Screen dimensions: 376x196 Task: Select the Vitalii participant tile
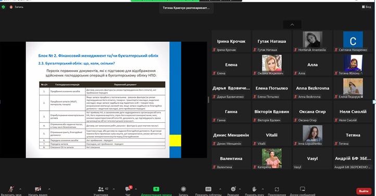tap(272, 135)
